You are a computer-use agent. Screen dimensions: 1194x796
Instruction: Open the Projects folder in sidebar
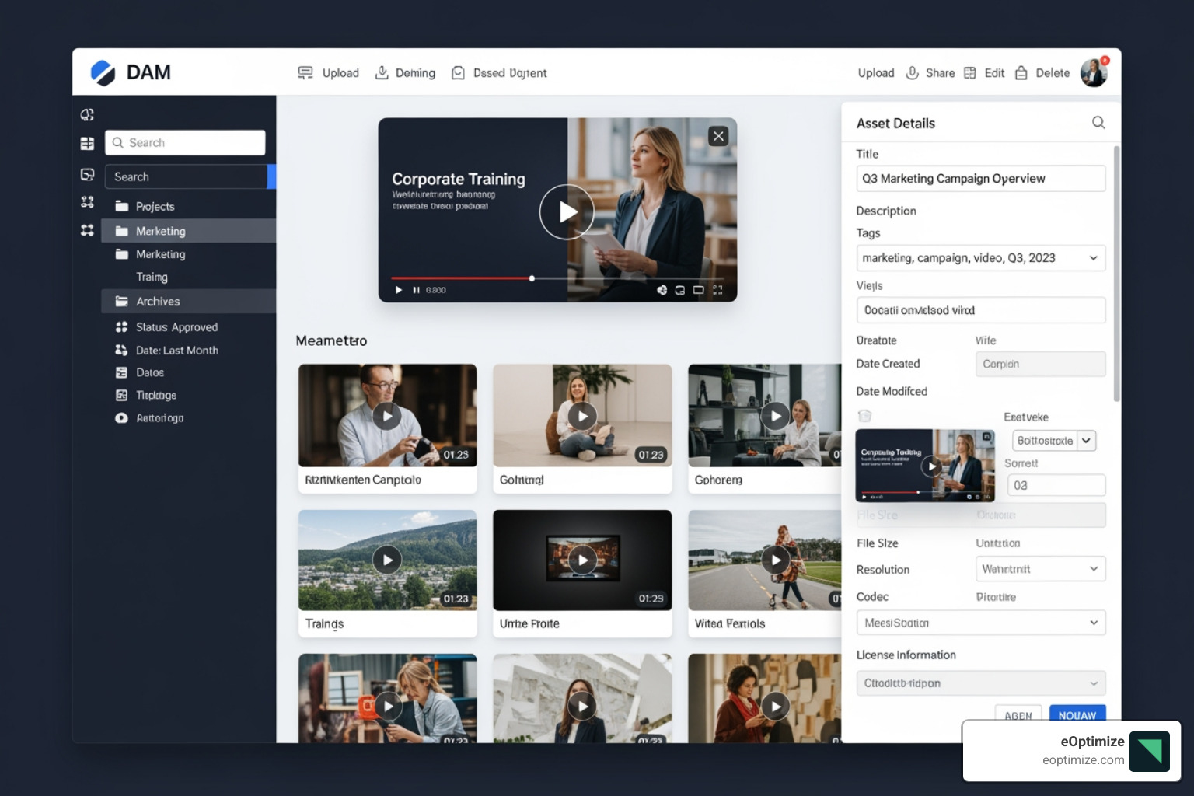coord(155,206)
